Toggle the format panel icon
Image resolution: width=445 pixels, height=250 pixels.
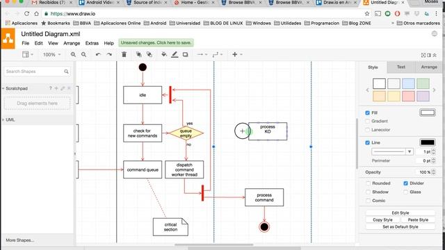(429, 56)
